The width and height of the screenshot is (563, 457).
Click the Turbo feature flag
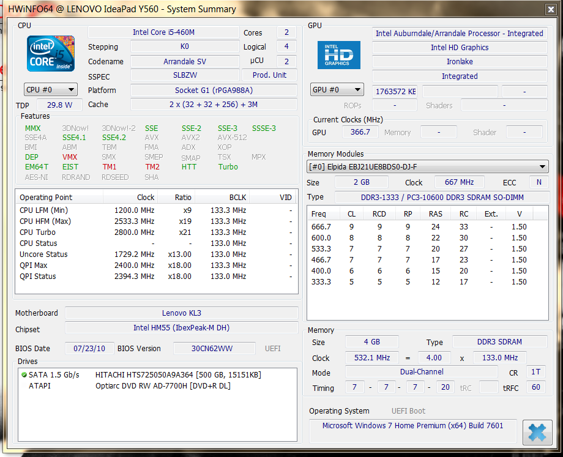[228, 167]
